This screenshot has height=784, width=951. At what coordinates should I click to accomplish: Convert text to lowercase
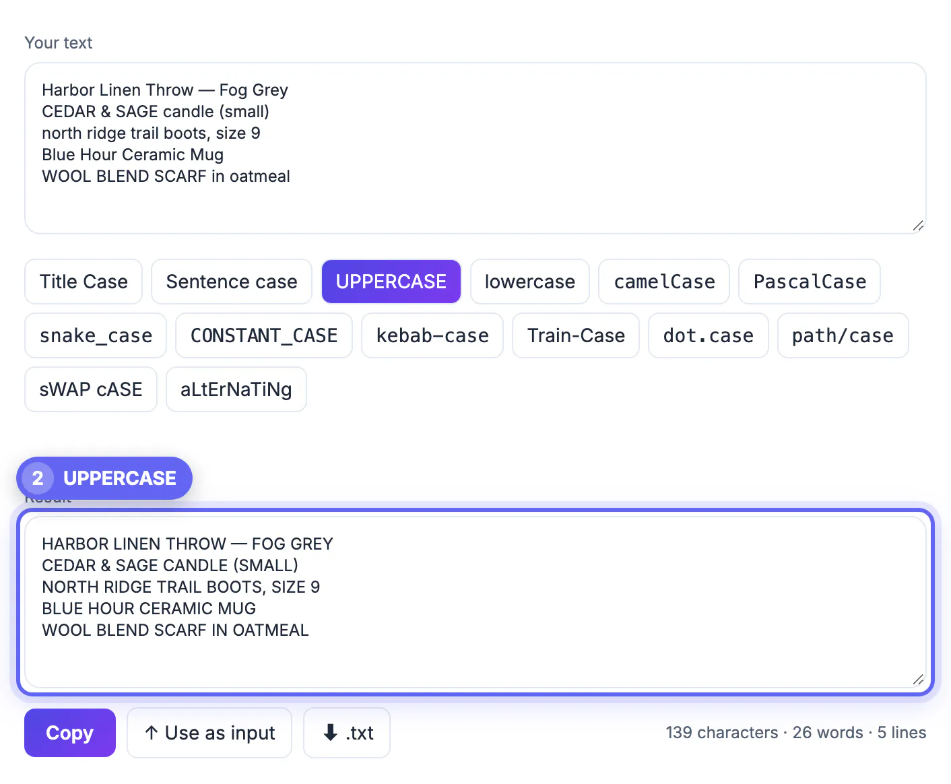point(530,282)
